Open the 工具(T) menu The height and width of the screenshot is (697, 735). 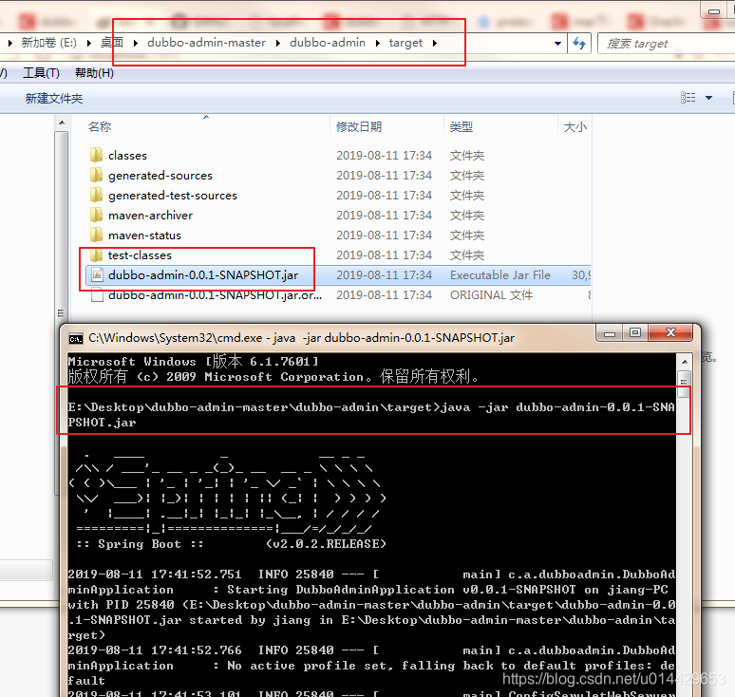[x=41, y=73]
